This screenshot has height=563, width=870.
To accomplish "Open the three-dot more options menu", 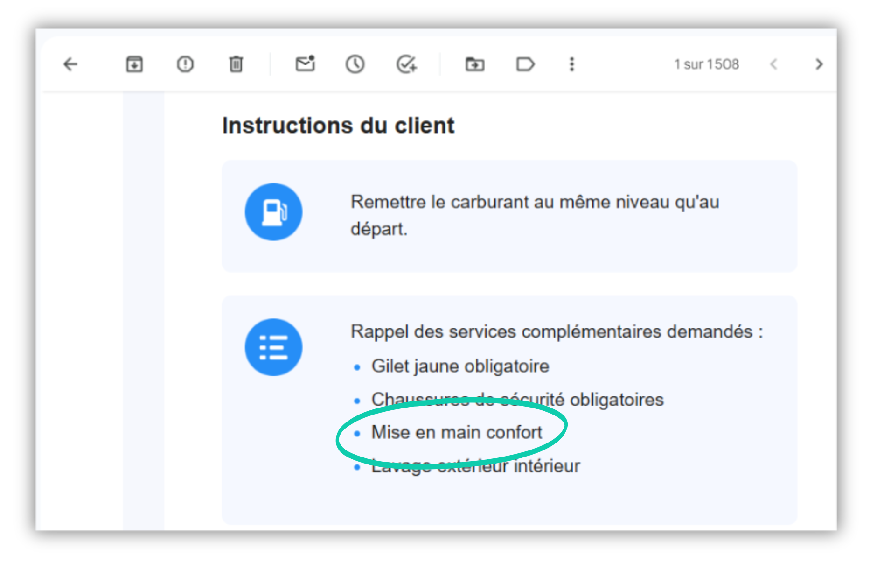I will (x=572, y=64).
